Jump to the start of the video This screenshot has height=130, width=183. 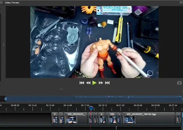[x=82, y=83]
